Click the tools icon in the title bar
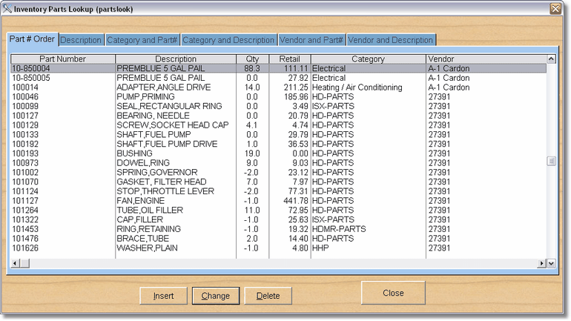The image size is (571, 321). tap(7, 8)
